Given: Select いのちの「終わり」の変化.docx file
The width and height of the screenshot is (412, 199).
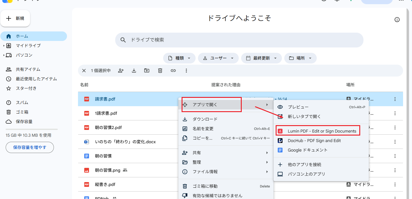Looking at the screenshot, I should click(125, 142).
